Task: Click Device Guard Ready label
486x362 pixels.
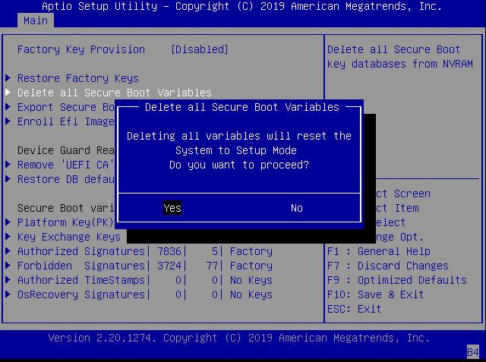Action: (66, 150)
